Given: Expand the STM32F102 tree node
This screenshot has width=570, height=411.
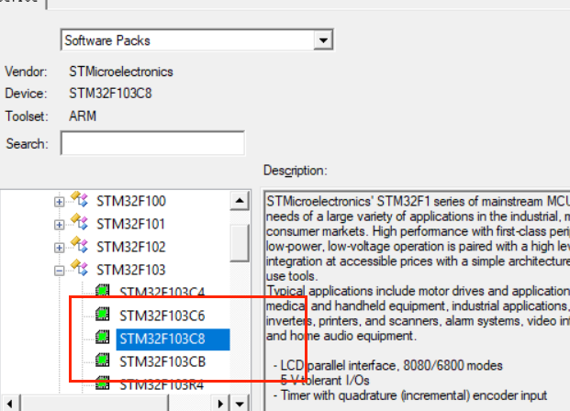Looking at the screenshot, I should tap(59, 248).
